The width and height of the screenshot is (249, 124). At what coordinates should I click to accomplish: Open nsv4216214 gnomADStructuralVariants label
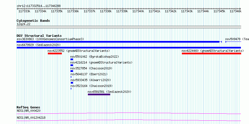[101, 63]
